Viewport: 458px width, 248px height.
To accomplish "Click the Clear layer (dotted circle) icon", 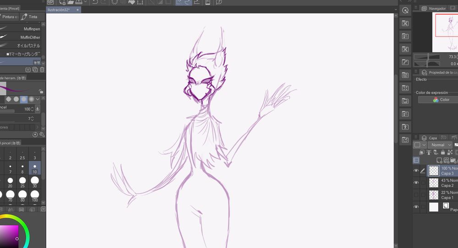I will pos(114,2).
